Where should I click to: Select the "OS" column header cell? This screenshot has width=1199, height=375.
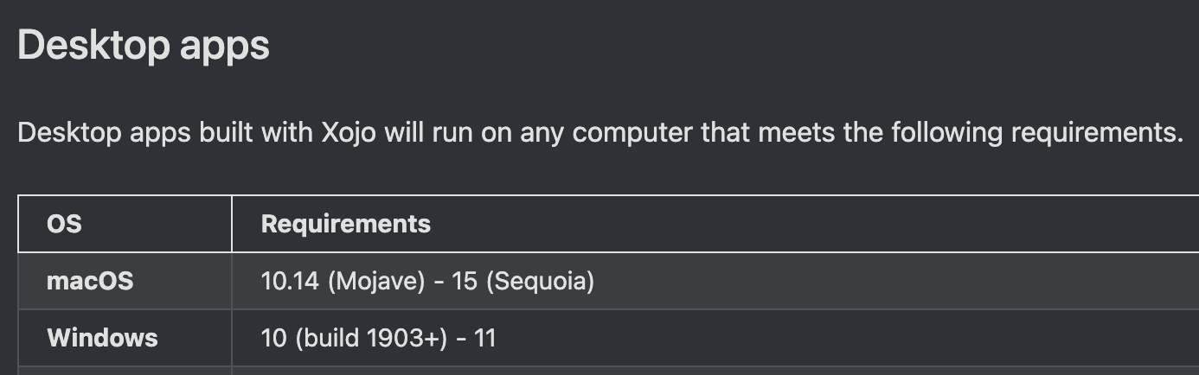(x=125, y=224)
